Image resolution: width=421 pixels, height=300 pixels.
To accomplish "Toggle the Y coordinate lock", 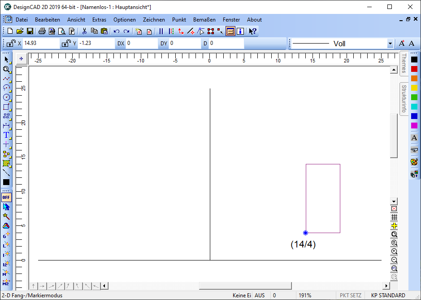I will [x=66, y=43].
